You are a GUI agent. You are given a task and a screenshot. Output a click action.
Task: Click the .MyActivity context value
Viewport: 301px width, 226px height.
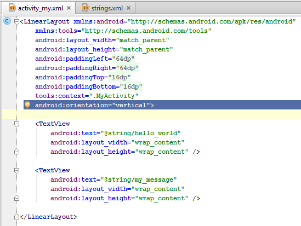pos(113,96)
